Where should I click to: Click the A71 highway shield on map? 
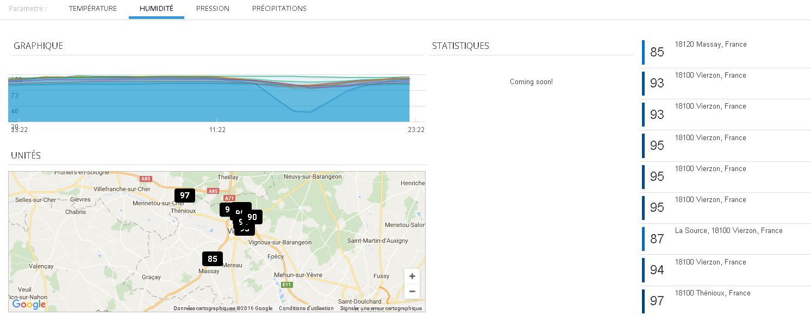point(229,199)
